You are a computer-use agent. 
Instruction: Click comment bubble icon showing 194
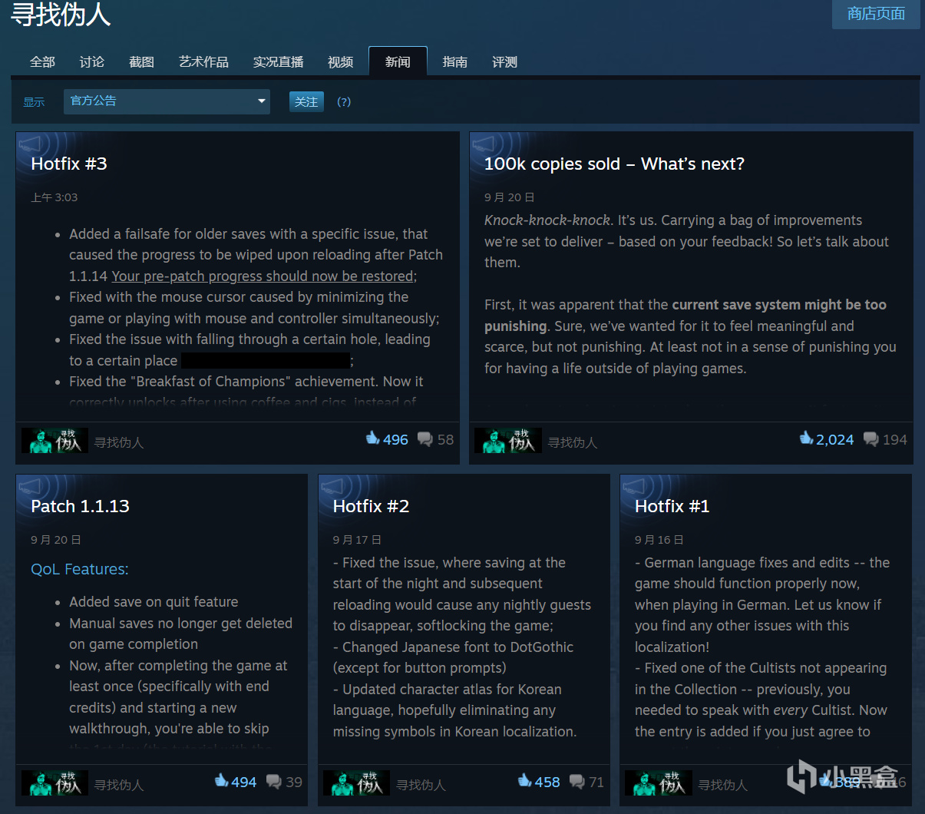pyautogui.click(x=870, y=439)
